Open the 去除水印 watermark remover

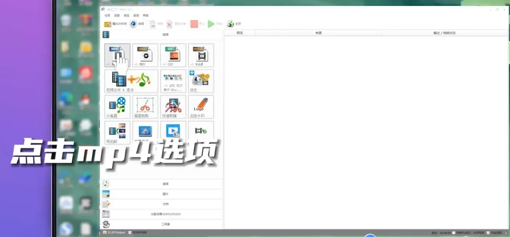201,107
